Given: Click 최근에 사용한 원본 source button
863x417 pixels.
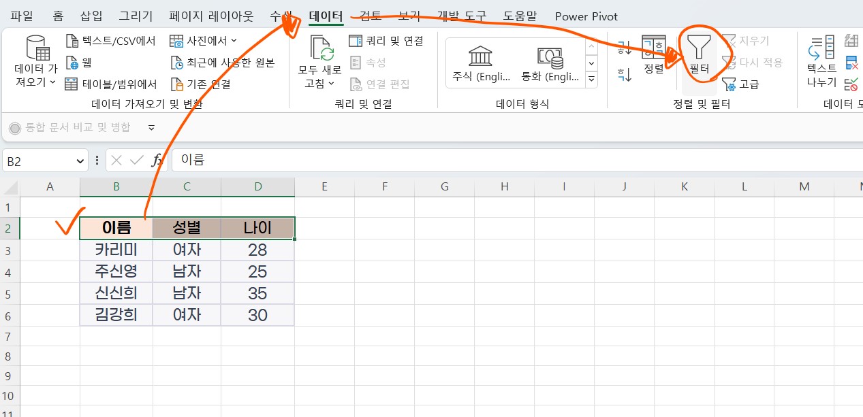Looking at the screenshot, I should tap(211, 62).
